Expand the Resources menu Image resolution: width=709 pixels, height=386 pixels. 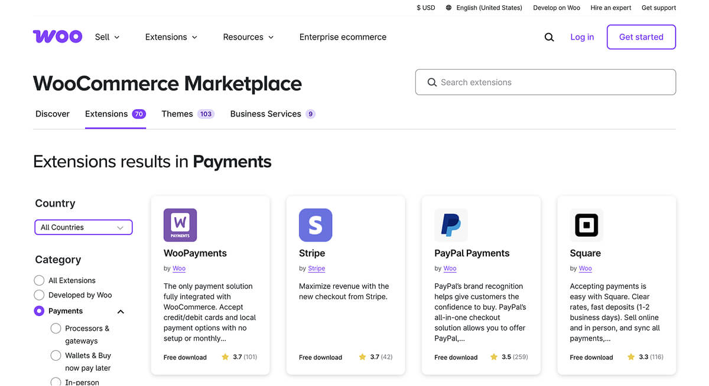point(248,37)
